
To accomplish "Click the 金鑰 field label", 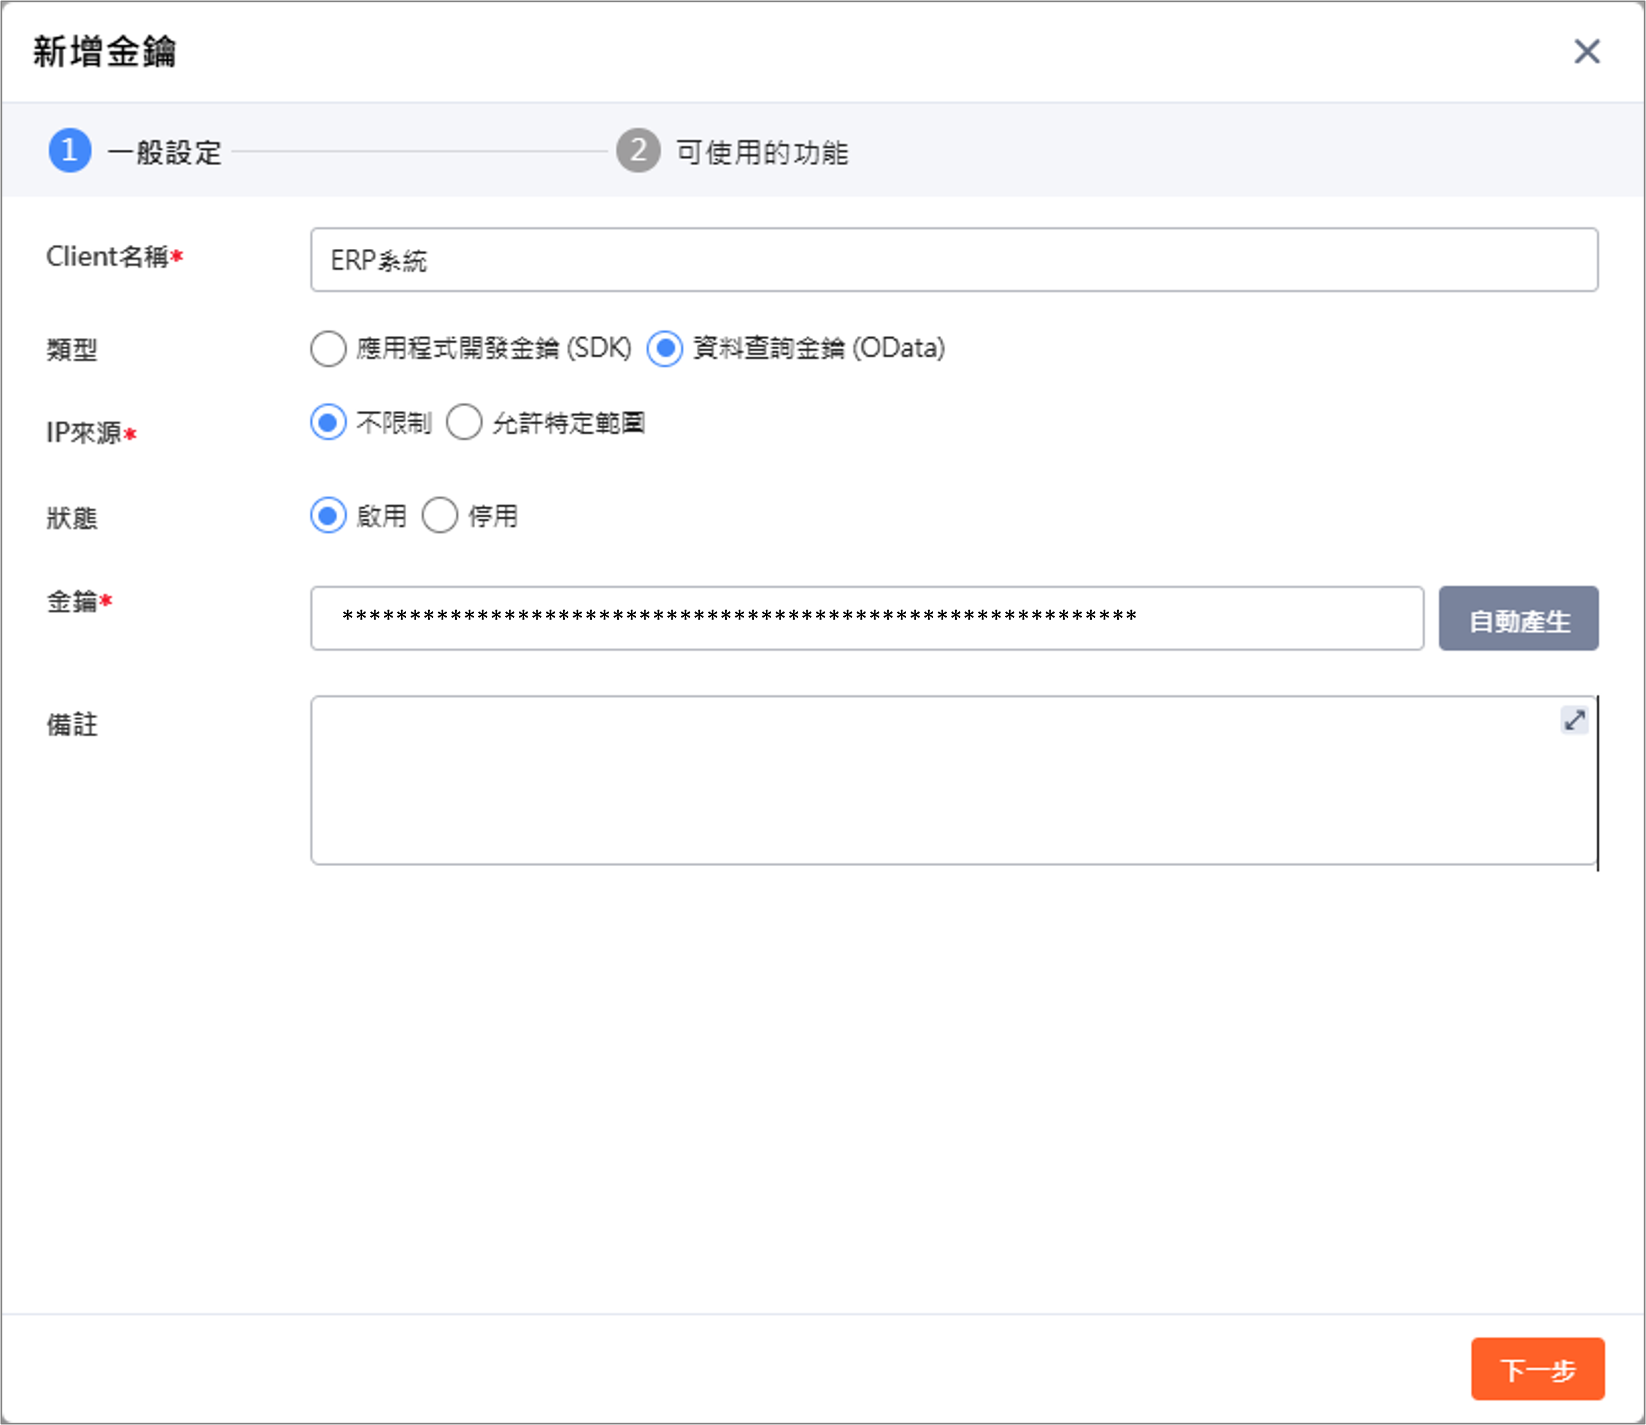I will (79, 602).
